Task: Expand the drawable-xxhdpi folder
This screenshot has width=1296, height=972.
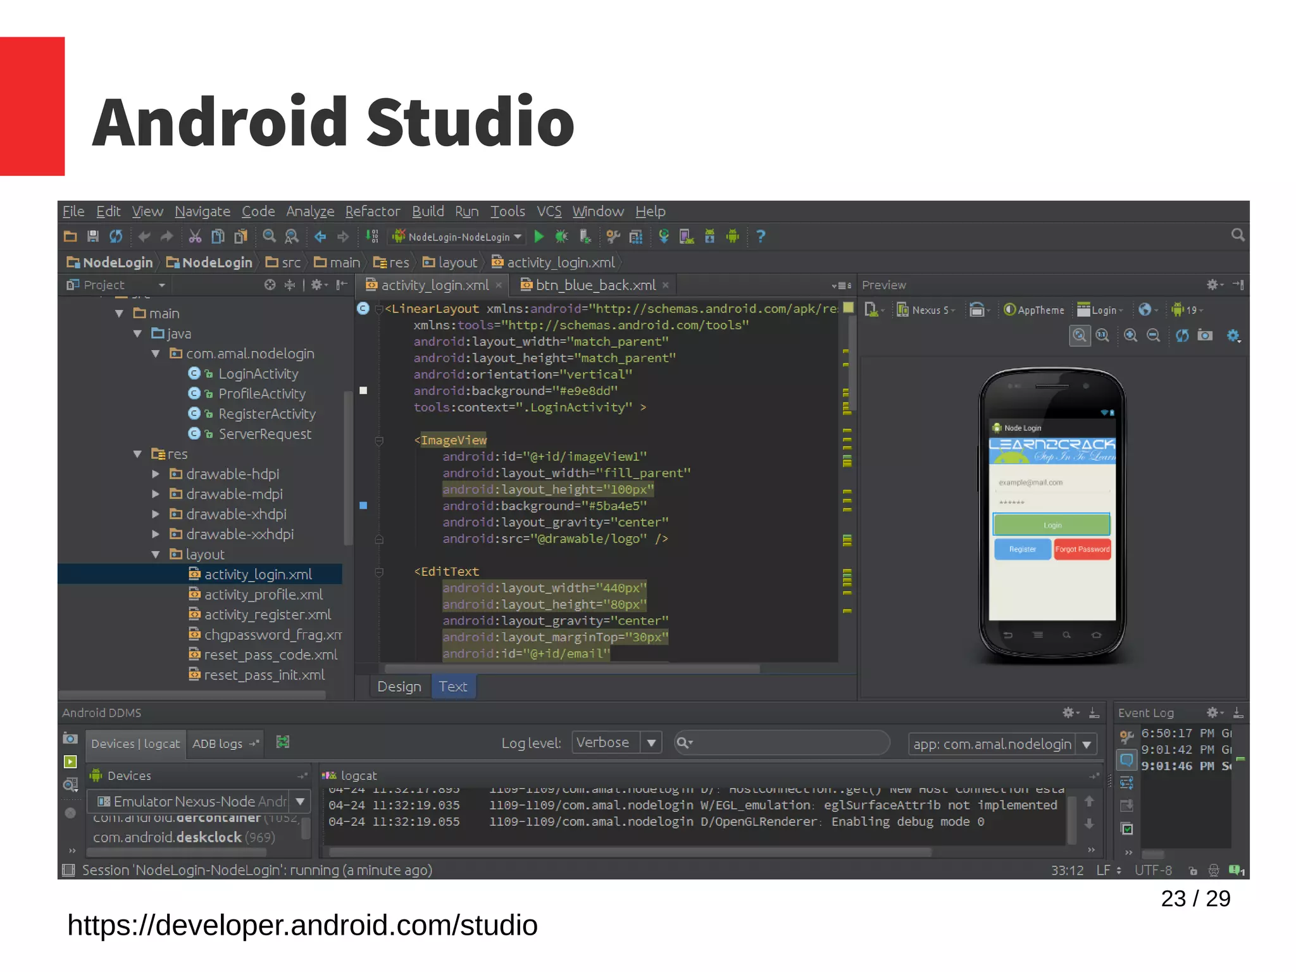Action: coord(156,534)
